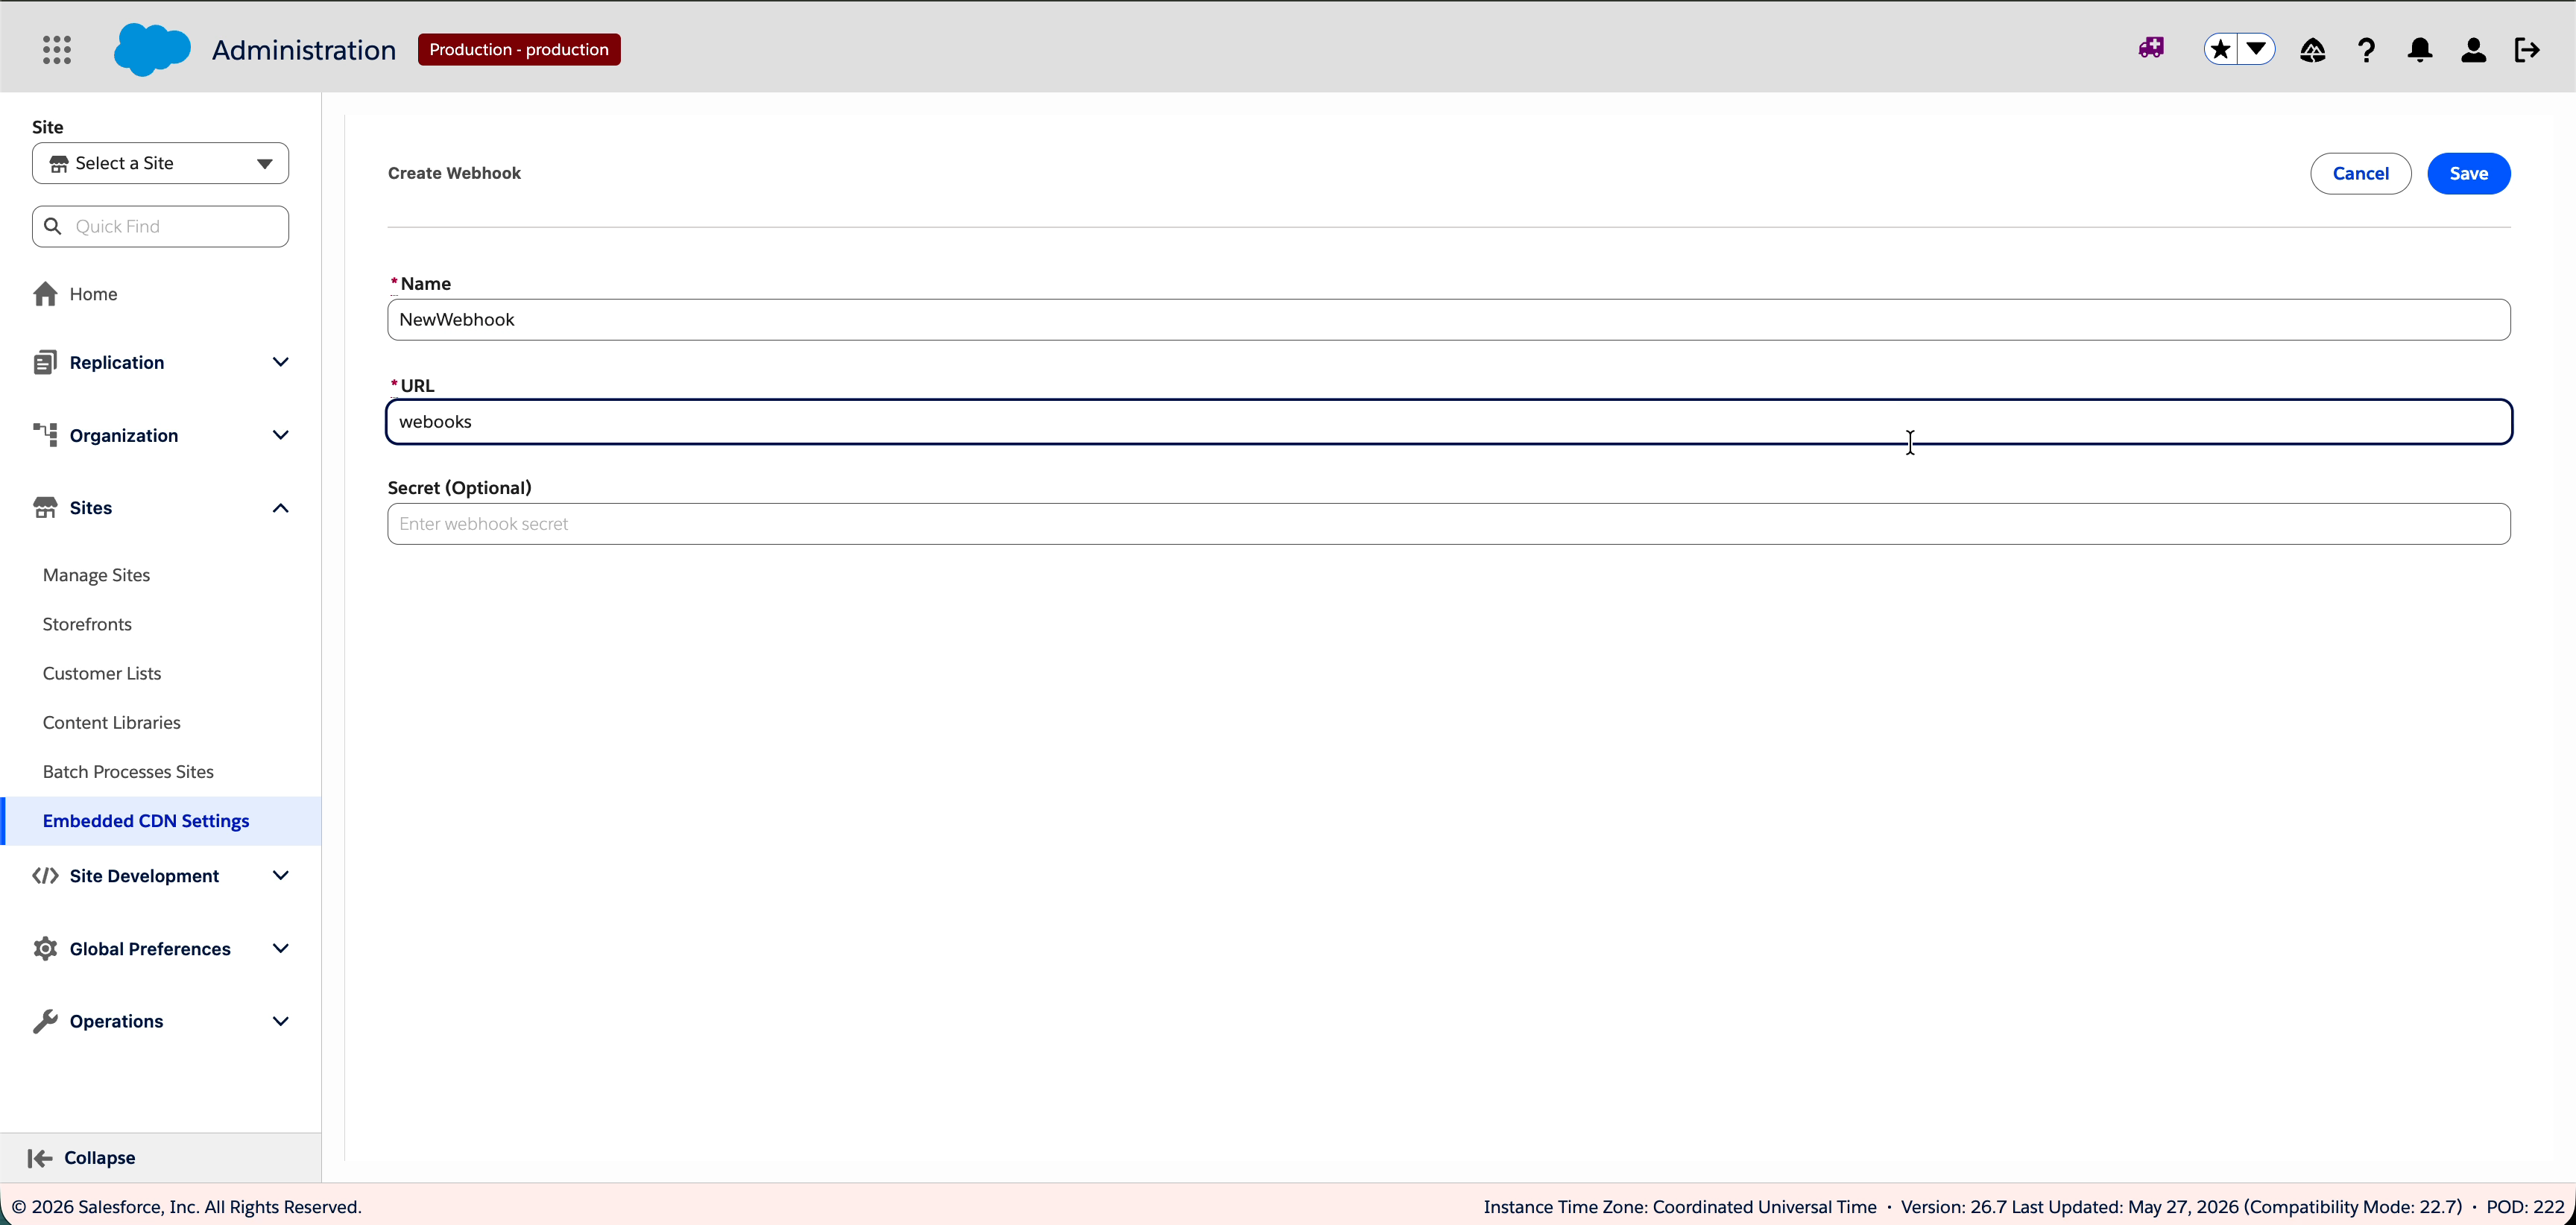Screen dimensions: 2576x1225
Task: Open the Trailhead mountain icon
Action: [2312, 49]
